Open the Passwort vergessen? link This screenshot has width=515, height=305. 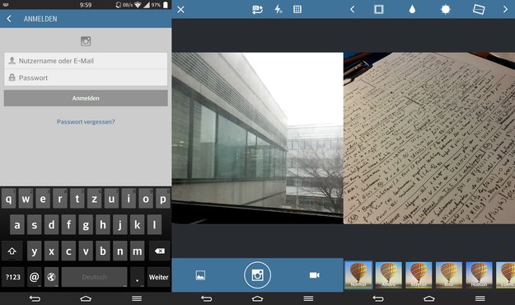coord(86,122)
